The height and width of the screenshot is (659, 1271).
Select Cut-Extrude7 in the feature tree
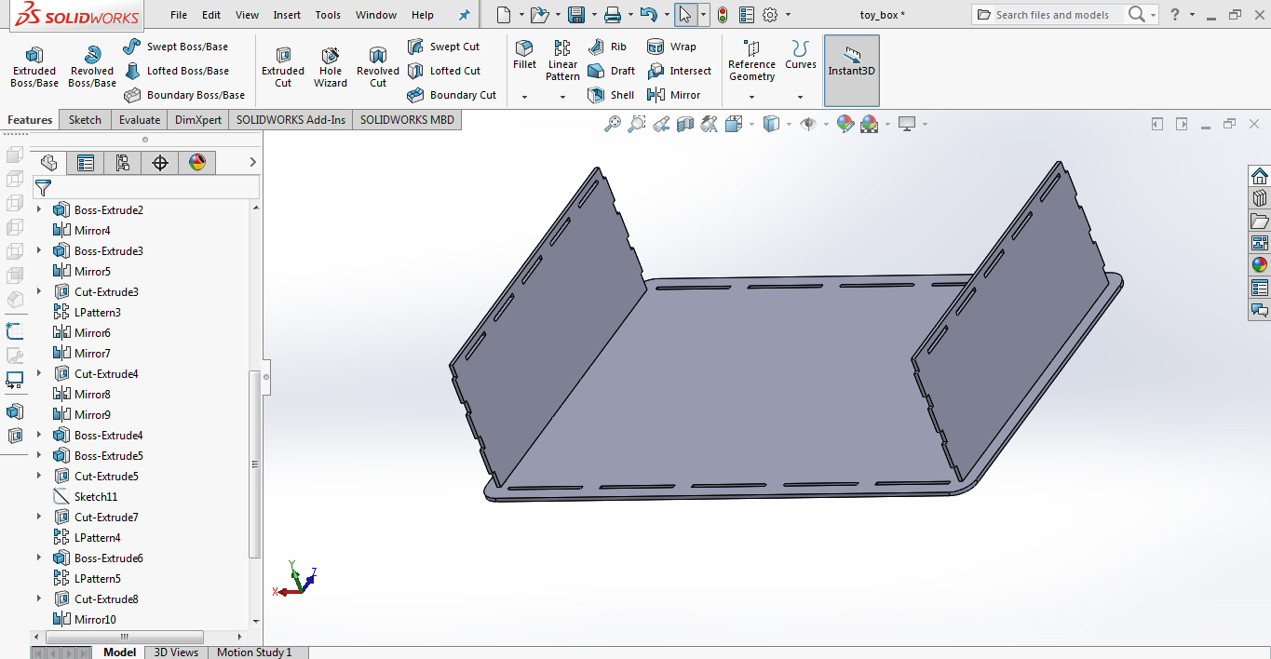(x=106, y=518)
